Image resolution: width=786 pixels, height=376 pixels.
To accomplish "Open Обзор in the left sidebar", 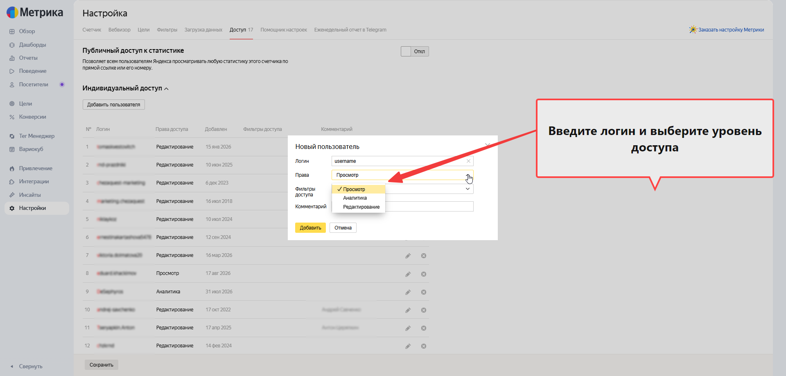I will 27,32.
